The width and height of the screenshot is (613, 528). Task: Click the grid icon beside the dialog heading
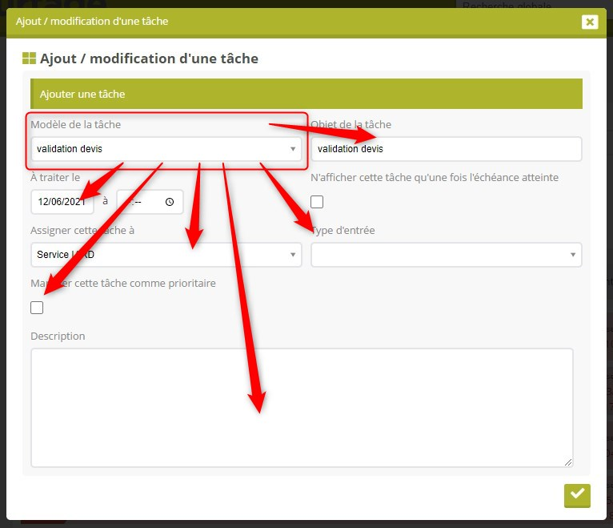pyautogui.click(x=29, y=58)
